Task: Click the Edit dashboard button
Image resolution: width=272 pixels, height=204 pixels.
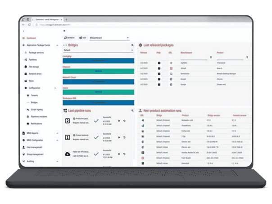Action: click(x=83, y=38)
